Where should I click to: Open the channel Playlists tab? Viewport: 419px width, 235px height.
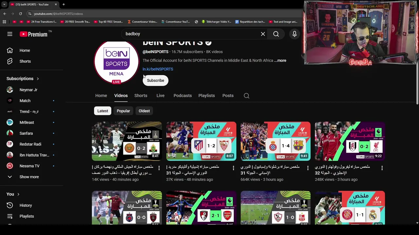(207, 96)
